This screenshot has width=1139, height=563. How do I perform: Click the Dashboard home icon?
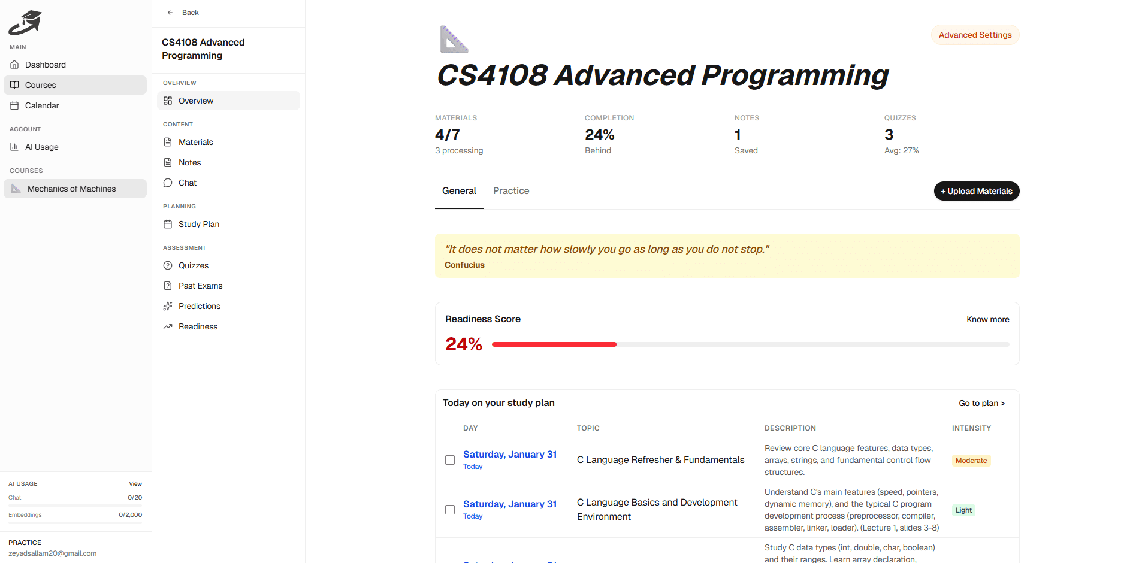point(14,65)
